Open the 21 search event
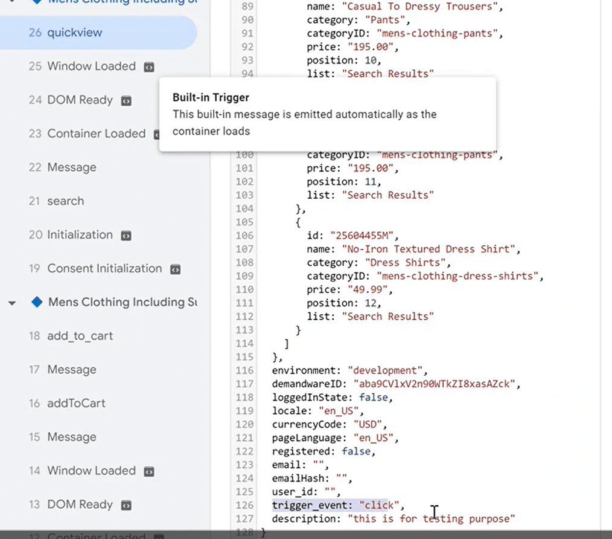 [x=65, y=201]
